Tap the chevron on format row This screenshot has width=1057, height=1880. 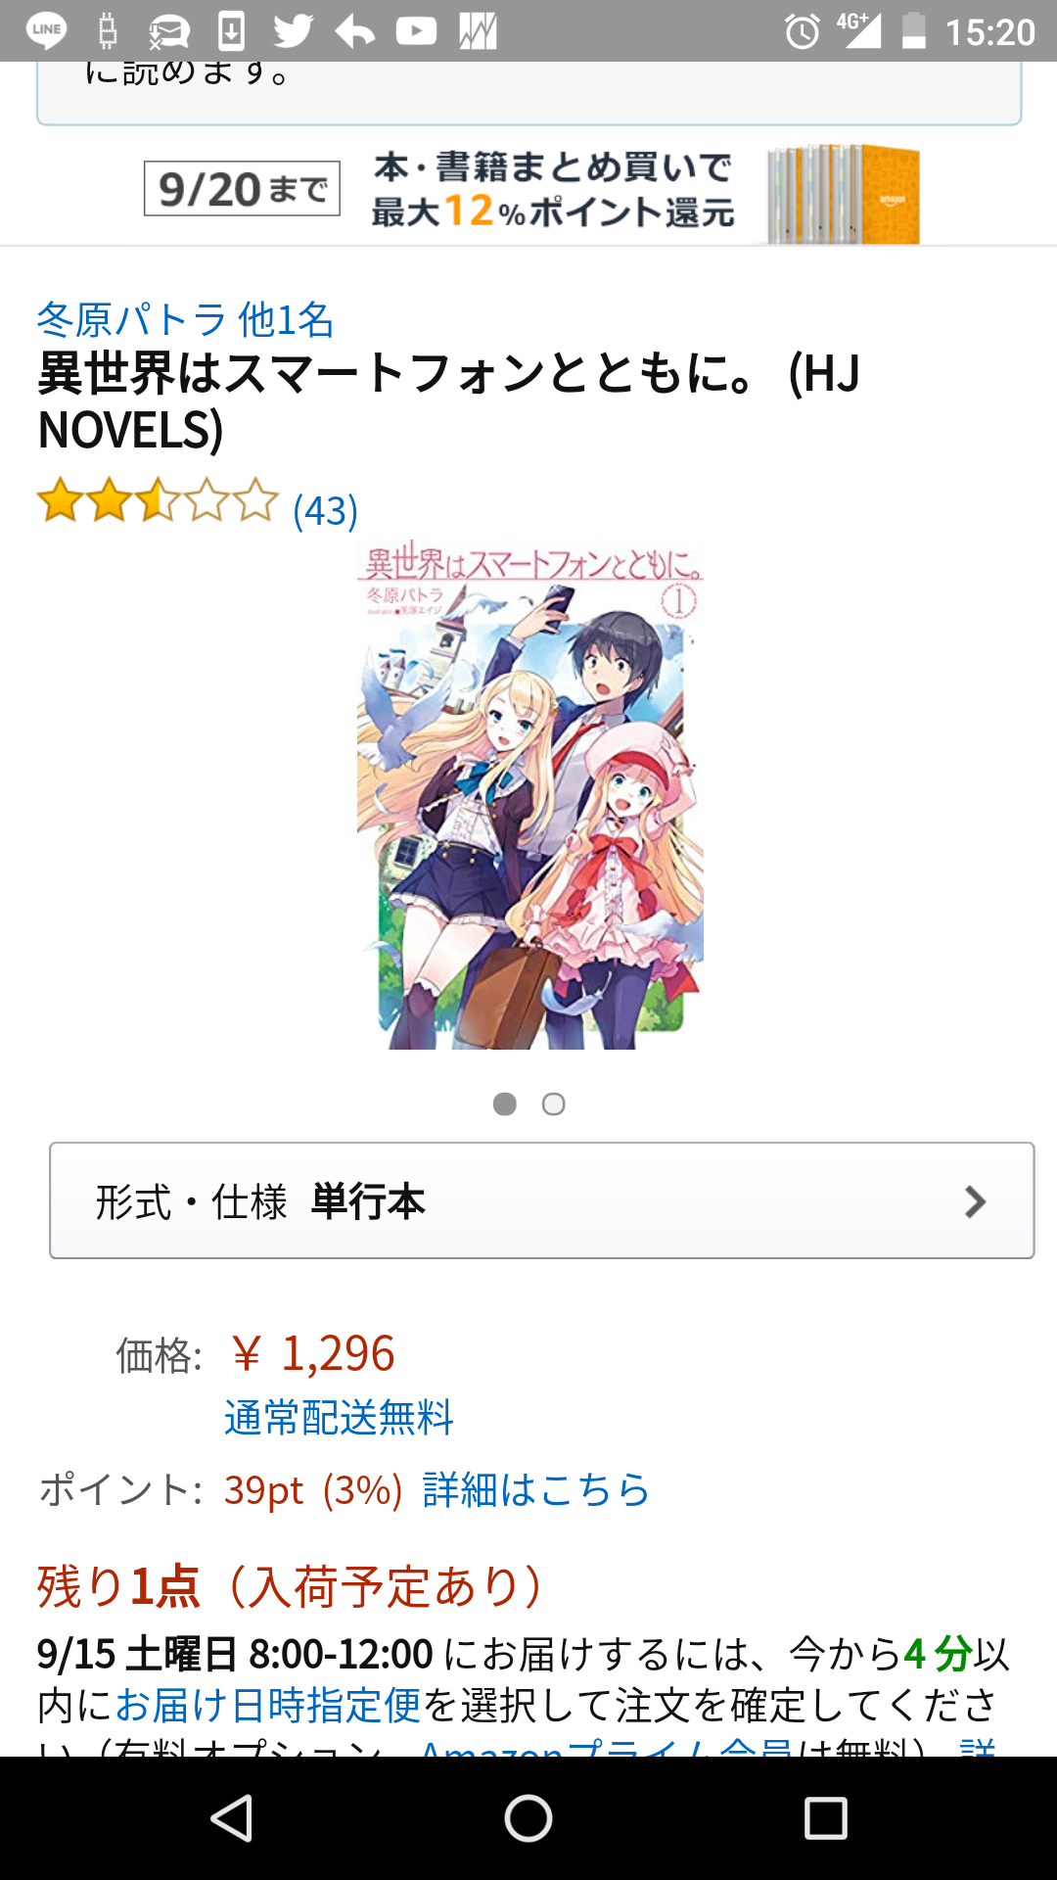pos(975,1201)
